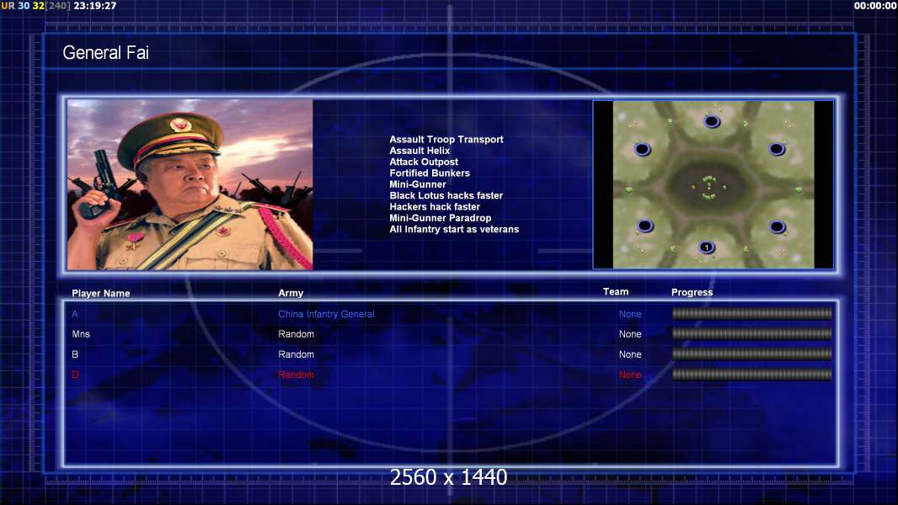This screenshot has width=898, height=505.
Task: Click progress bar for player B
Action: tap(752, 354)
